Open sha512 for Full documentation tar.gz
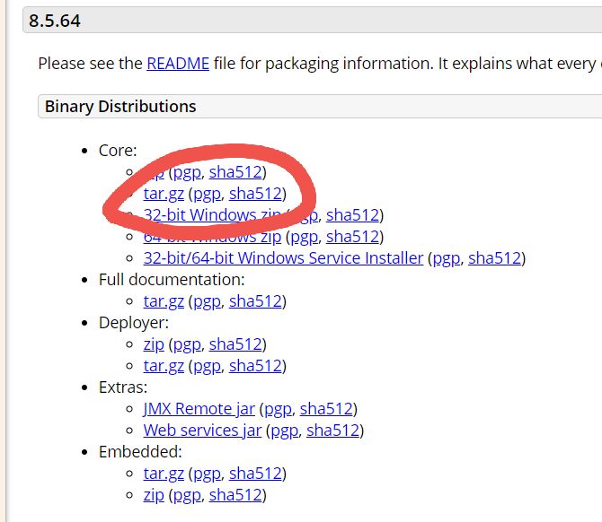Screen dimensions: 602x522 [255, 301]
